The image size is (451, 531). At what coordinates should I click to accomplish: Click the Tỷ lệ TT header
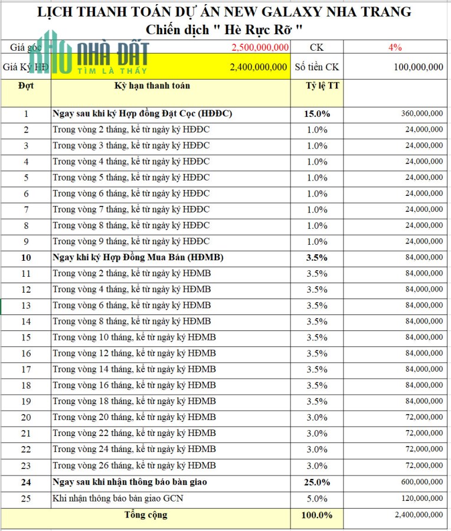(317, 93)
